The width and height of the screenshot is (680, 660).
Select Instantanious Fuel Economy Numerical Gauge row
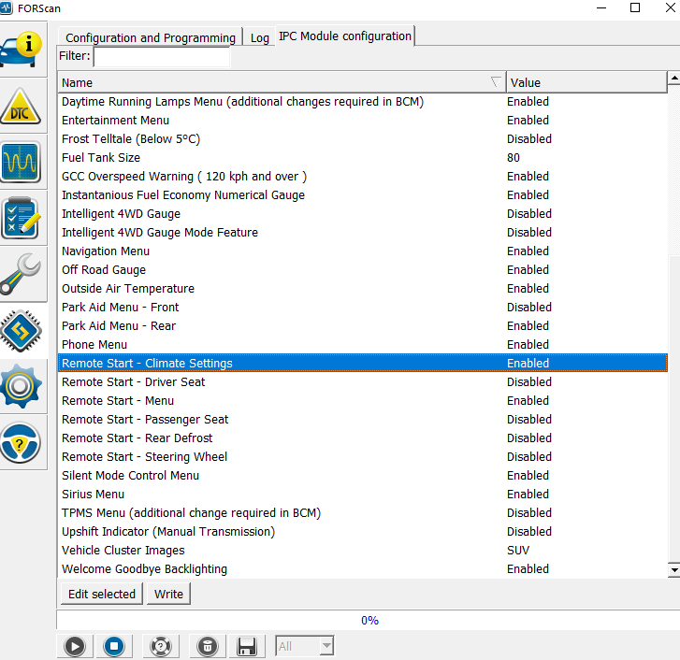[x=363, y=195]
